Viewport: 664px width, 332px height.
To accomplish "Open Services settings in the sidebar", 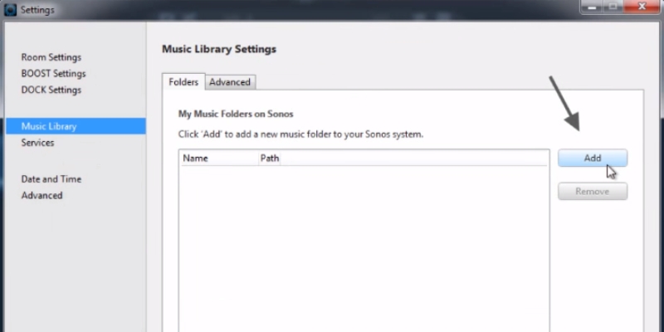I will pos(37,143).
